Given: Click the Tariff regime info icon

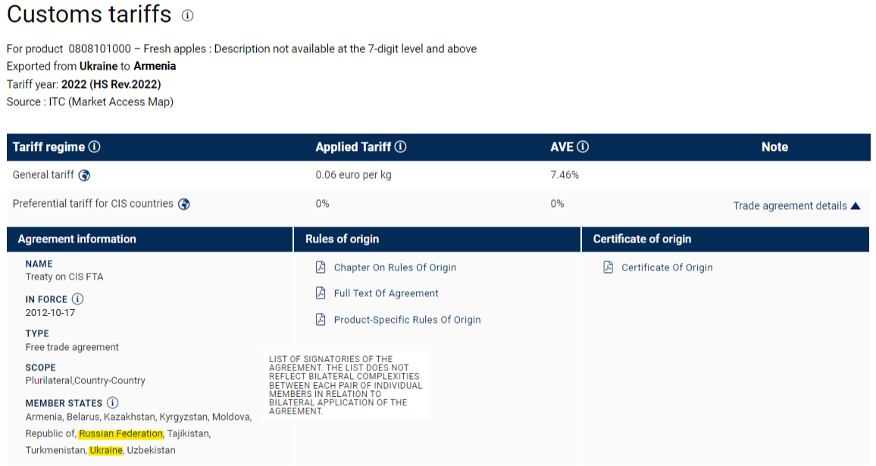Looking at the screenshot, I should pyautogui.click(x=95, y=147).
